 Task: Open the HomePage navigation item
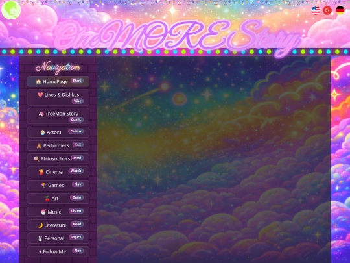[x=58, y=81]
